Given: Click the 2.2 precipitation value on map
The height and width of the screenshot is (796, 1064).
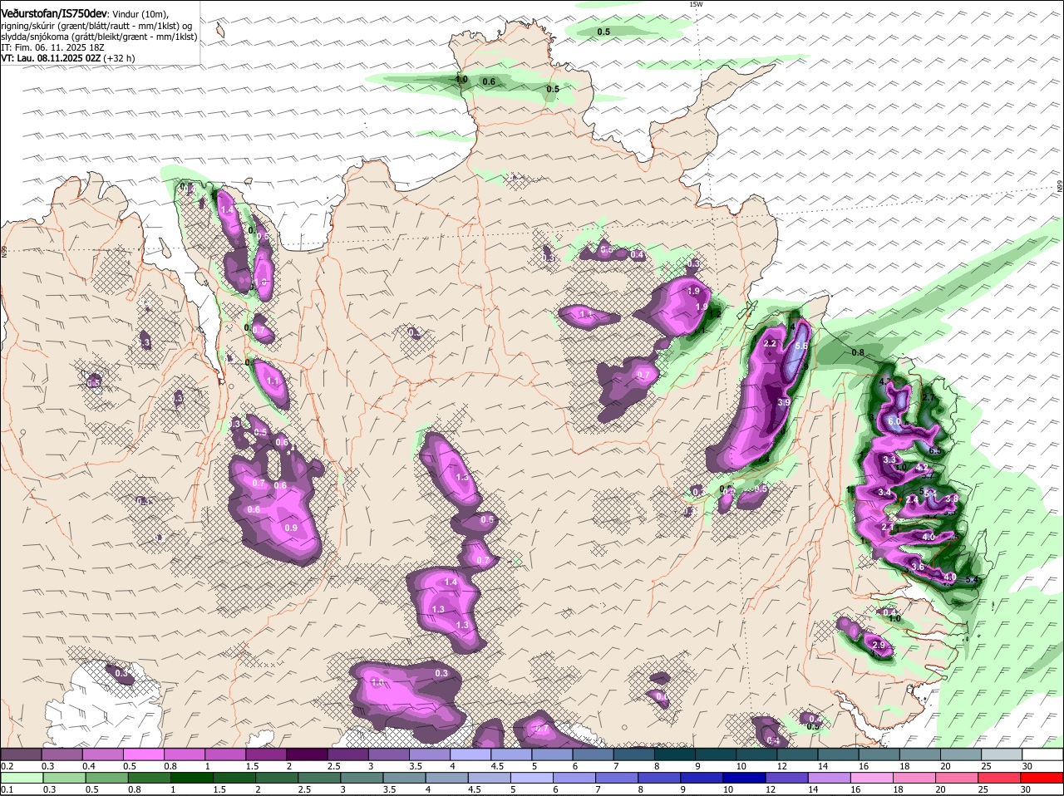Looking at the screenshot, I should pyautogui.click(x=769, y=343).
